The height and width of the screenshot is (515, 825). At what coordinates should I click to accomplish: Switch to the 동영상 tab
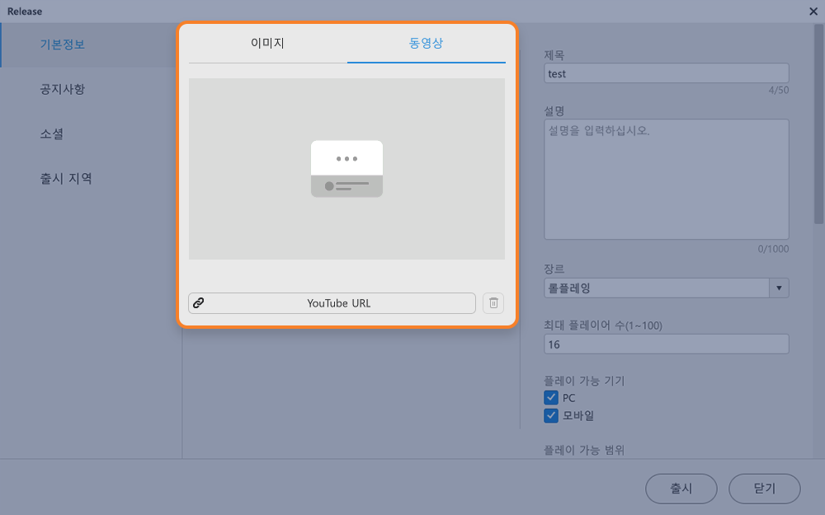click(427, 43)
